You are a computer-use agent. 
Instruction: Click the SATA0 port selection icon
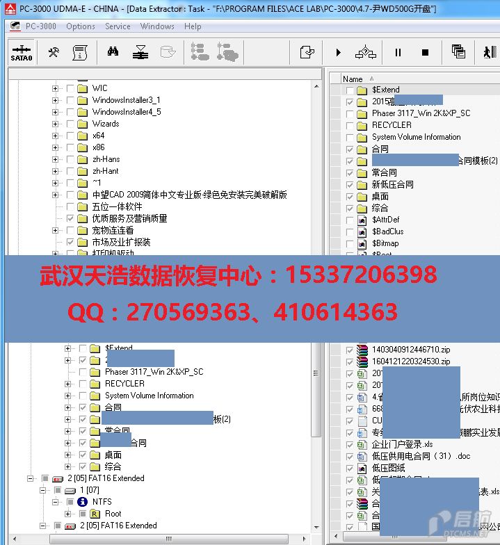click(x=22, y=53)
